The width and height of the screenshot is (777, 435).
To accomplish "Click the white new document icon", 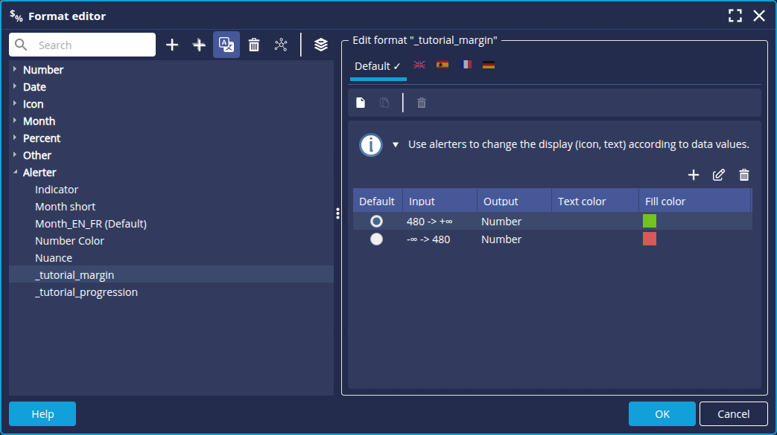I will click(x=361, y=103).
